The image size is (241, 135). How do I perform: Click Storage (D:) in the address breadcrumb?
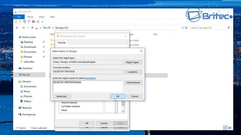62,28
